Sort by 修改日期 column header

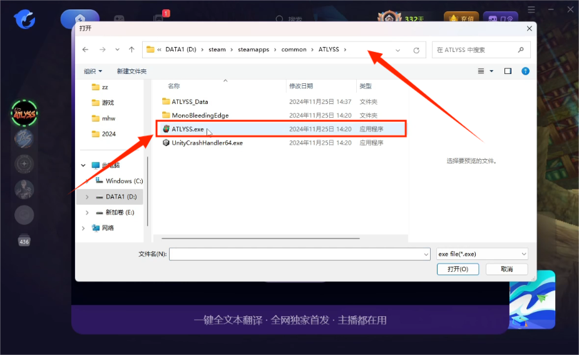(x=301, y=86)
